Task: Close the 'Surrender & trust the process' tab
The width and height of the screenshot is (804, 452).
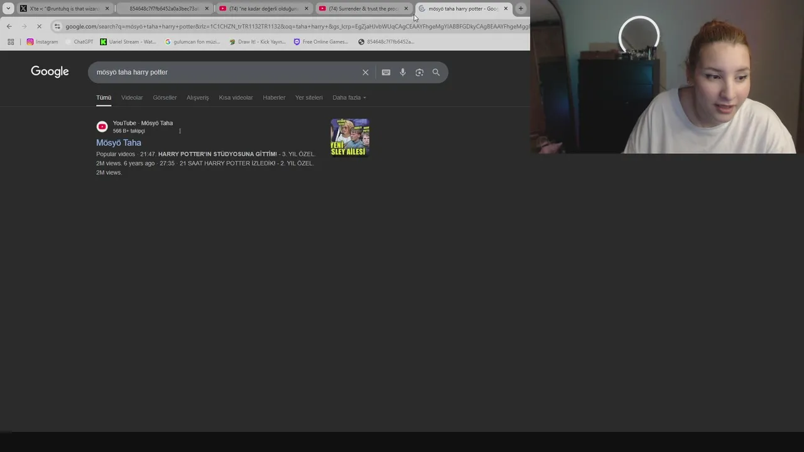Action: (406, 9)
